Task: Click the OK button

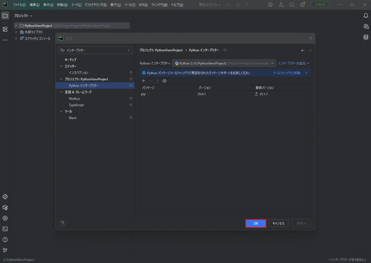Action: coord(256,224)
